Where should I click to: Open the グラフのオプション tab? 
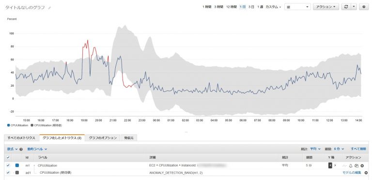tap(103, 138)
